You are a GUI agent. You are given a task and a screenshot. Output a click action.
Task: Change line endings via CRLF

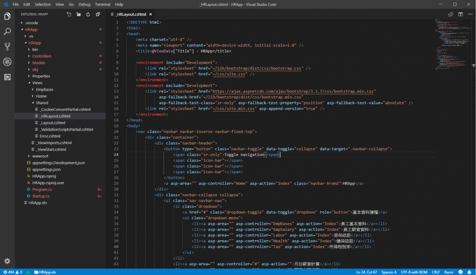(436, 272)
